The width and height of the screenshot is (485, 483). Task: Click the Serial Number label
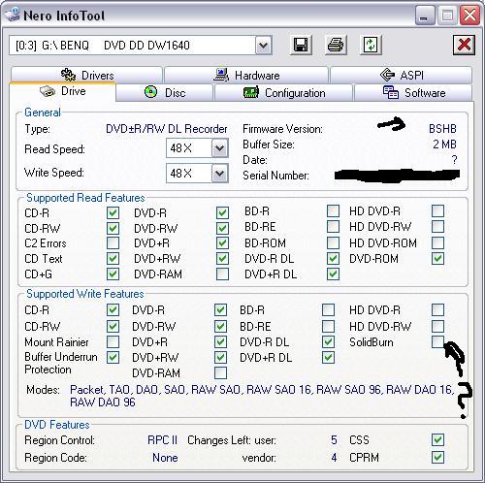coord(275,176)
